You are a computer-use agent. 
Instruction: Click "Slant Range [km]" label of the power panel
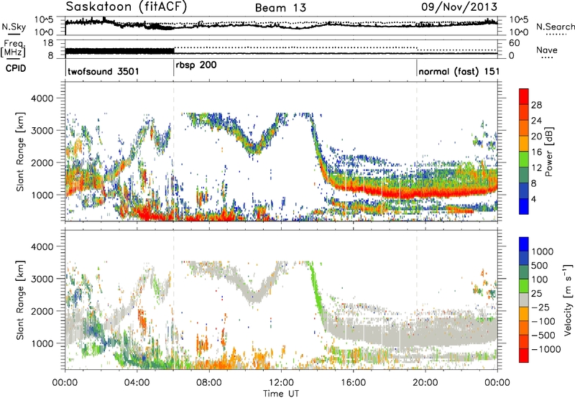tap(20, 152)
